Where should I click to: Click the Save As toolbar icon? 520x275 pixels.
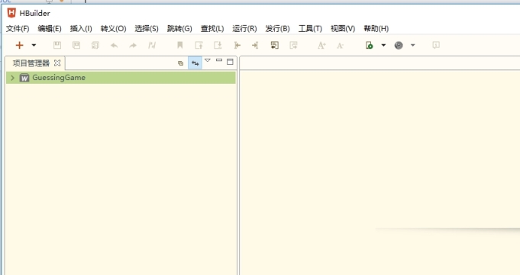76,45
